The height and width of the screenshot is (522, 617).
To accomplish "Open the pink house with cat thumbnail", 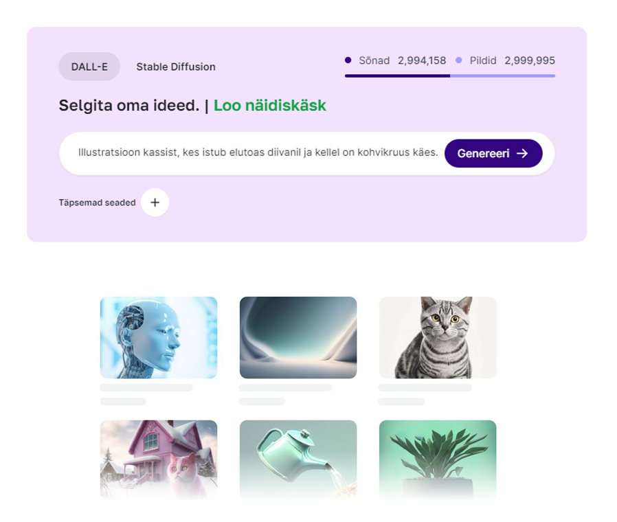I will click(159, 459).
